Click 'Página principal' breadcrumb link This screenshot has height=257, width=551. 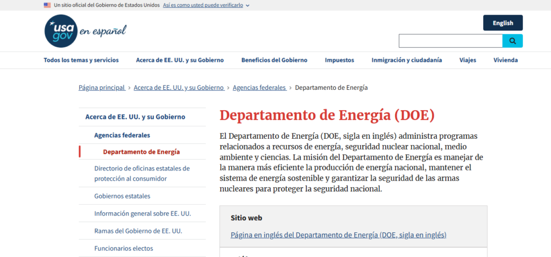point(102,87)
